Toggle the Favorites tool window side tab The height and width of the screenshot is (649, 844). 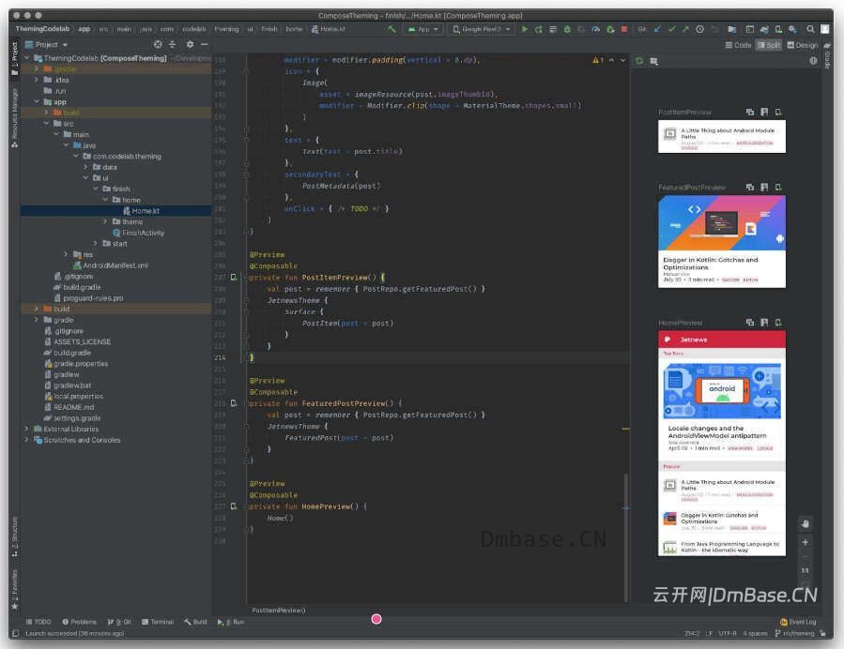[14, 589]
